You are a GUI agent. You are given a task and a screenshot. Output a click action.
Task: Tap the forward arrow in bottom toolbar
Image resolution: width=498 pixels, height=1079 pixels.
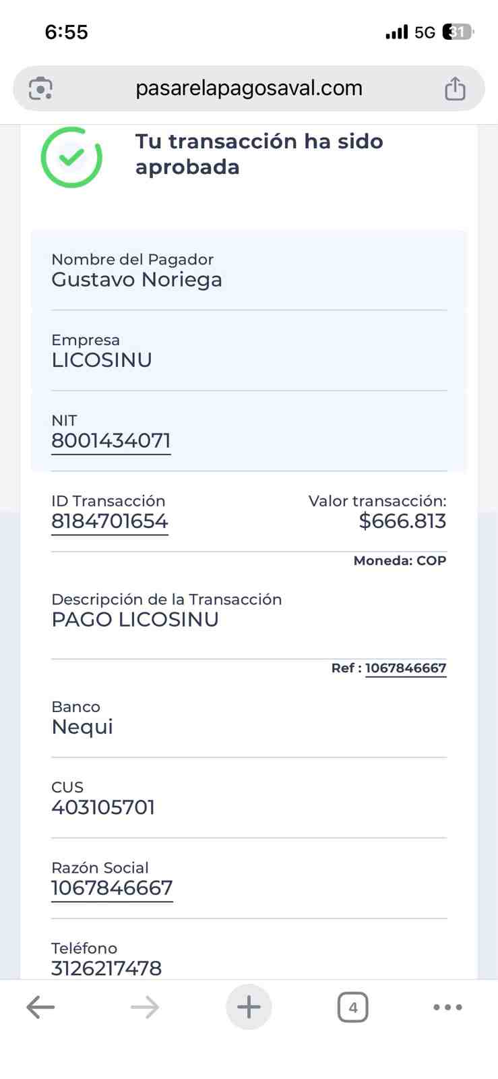pyautogui.click(x=145, y=1008)
